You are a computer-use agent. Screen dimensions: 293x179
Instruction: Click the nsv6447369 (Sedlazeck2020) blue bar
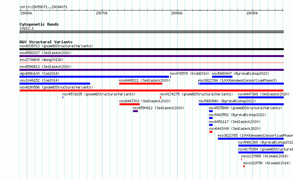(261, 97)
